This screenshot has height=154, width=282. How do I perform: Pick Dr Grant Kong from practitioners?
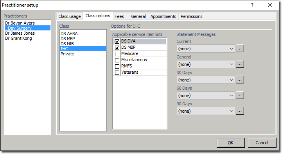(27, 38)
